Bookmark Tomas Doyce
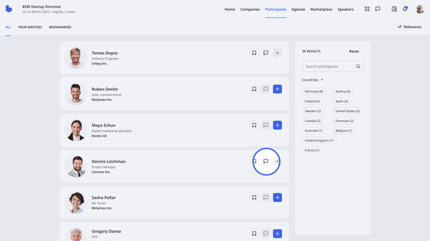This screenshot has width=430, height=241. coord(254,53)
